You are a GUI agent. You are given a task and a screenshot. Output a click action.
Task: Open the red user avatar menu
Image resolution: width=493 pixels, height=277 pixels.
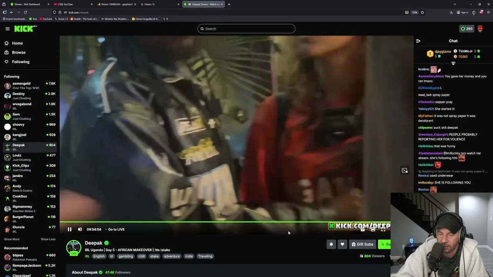pos(480,28)
